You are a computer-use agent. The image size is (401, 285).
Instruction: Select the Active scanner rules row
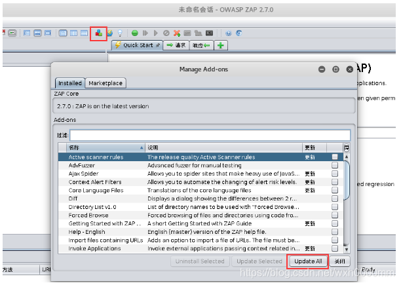200,157
